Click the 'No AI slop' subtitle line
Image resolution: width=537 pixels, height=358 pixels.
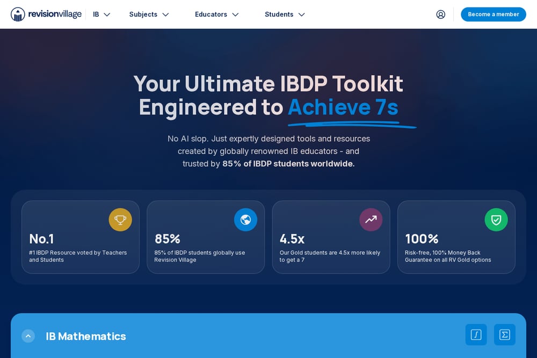268,138
